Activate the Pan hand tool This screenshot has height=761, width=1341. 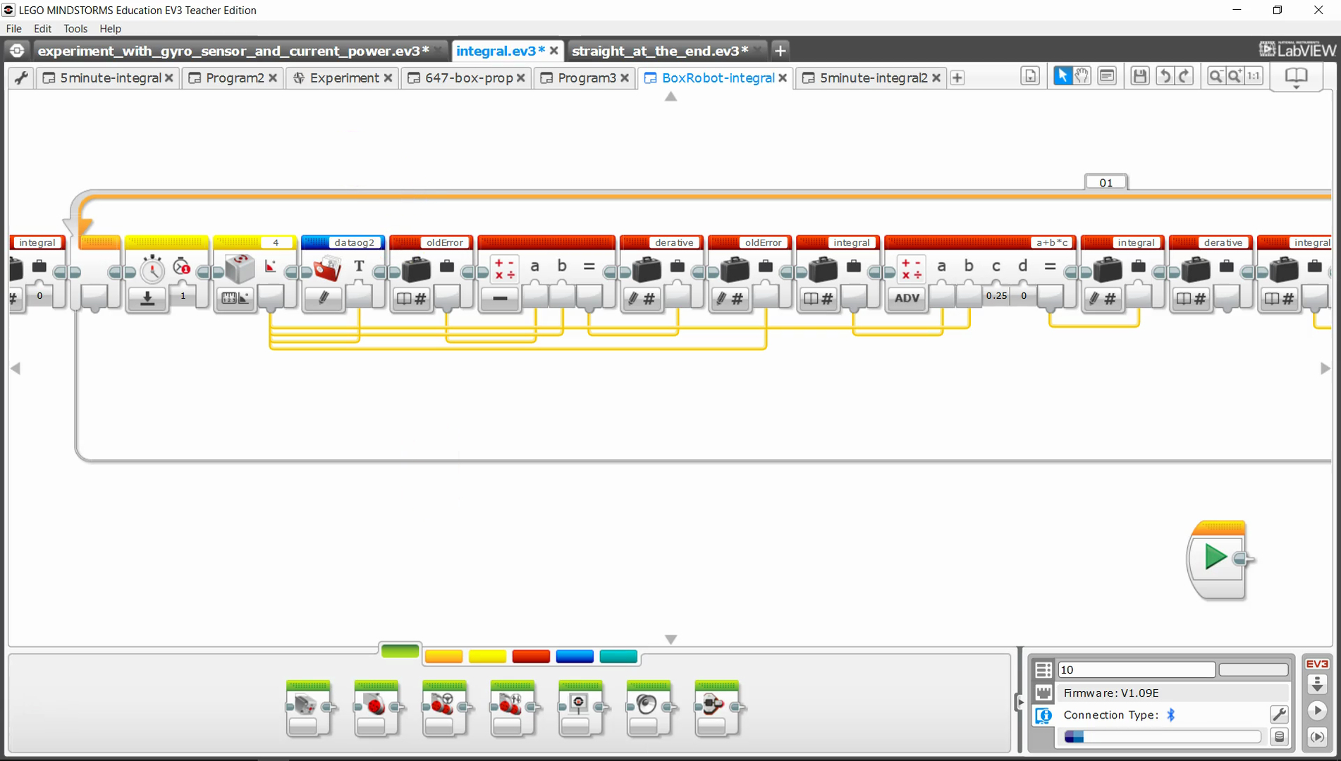[1081, 75]
